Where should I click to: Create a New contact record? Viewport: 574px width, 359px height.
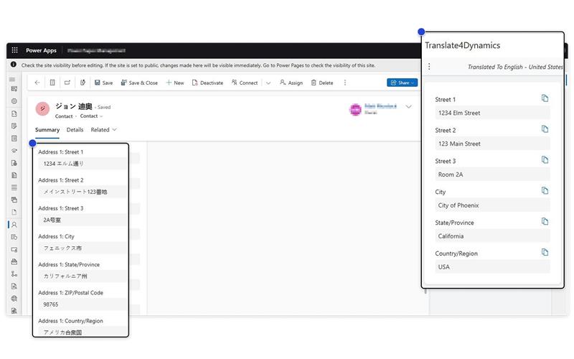175,83
